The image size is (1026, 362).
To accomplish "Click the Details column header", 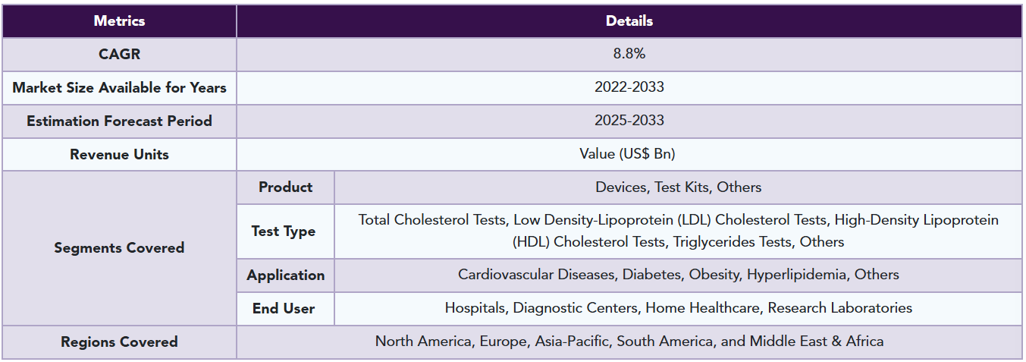I will [629, 21].
